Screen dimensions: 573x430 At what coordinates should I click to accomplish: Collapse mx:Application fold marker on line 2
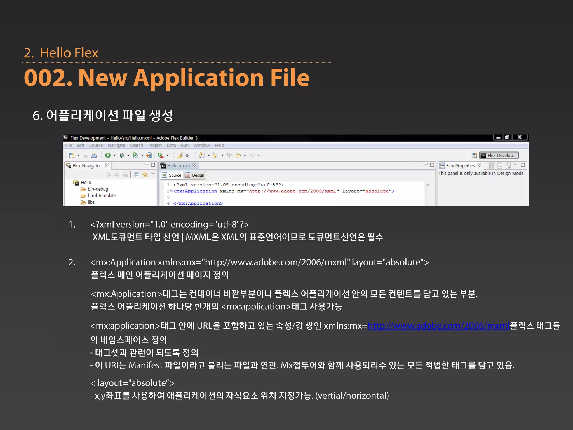pos(171,191)
